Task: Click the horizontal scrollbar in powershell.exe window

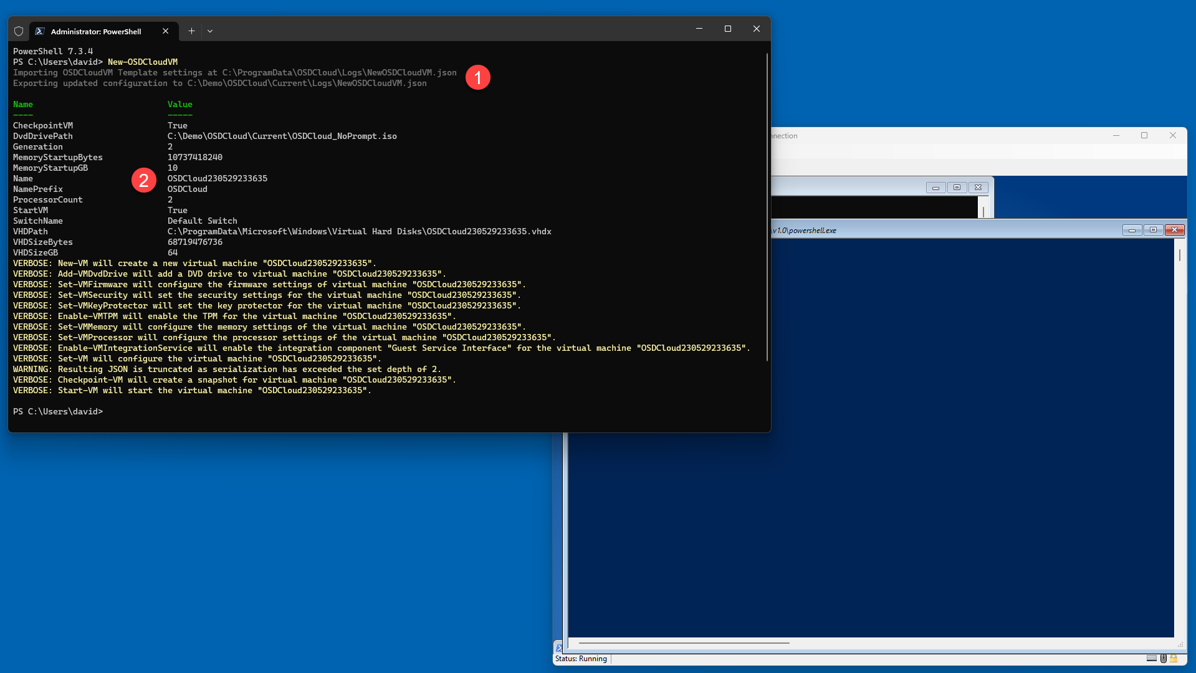Action: (684, 642)
